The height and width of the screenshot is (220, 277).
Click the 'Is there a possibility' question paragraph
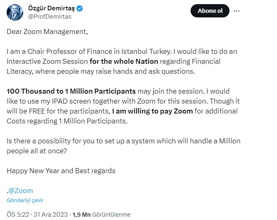(x=124, y=141)
